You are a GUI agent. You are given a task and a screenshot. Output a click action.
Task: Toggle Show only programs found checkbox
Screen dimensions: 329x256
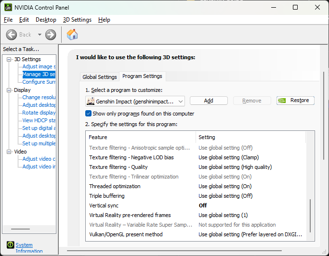pyautogui.click(x=88, y=114)
